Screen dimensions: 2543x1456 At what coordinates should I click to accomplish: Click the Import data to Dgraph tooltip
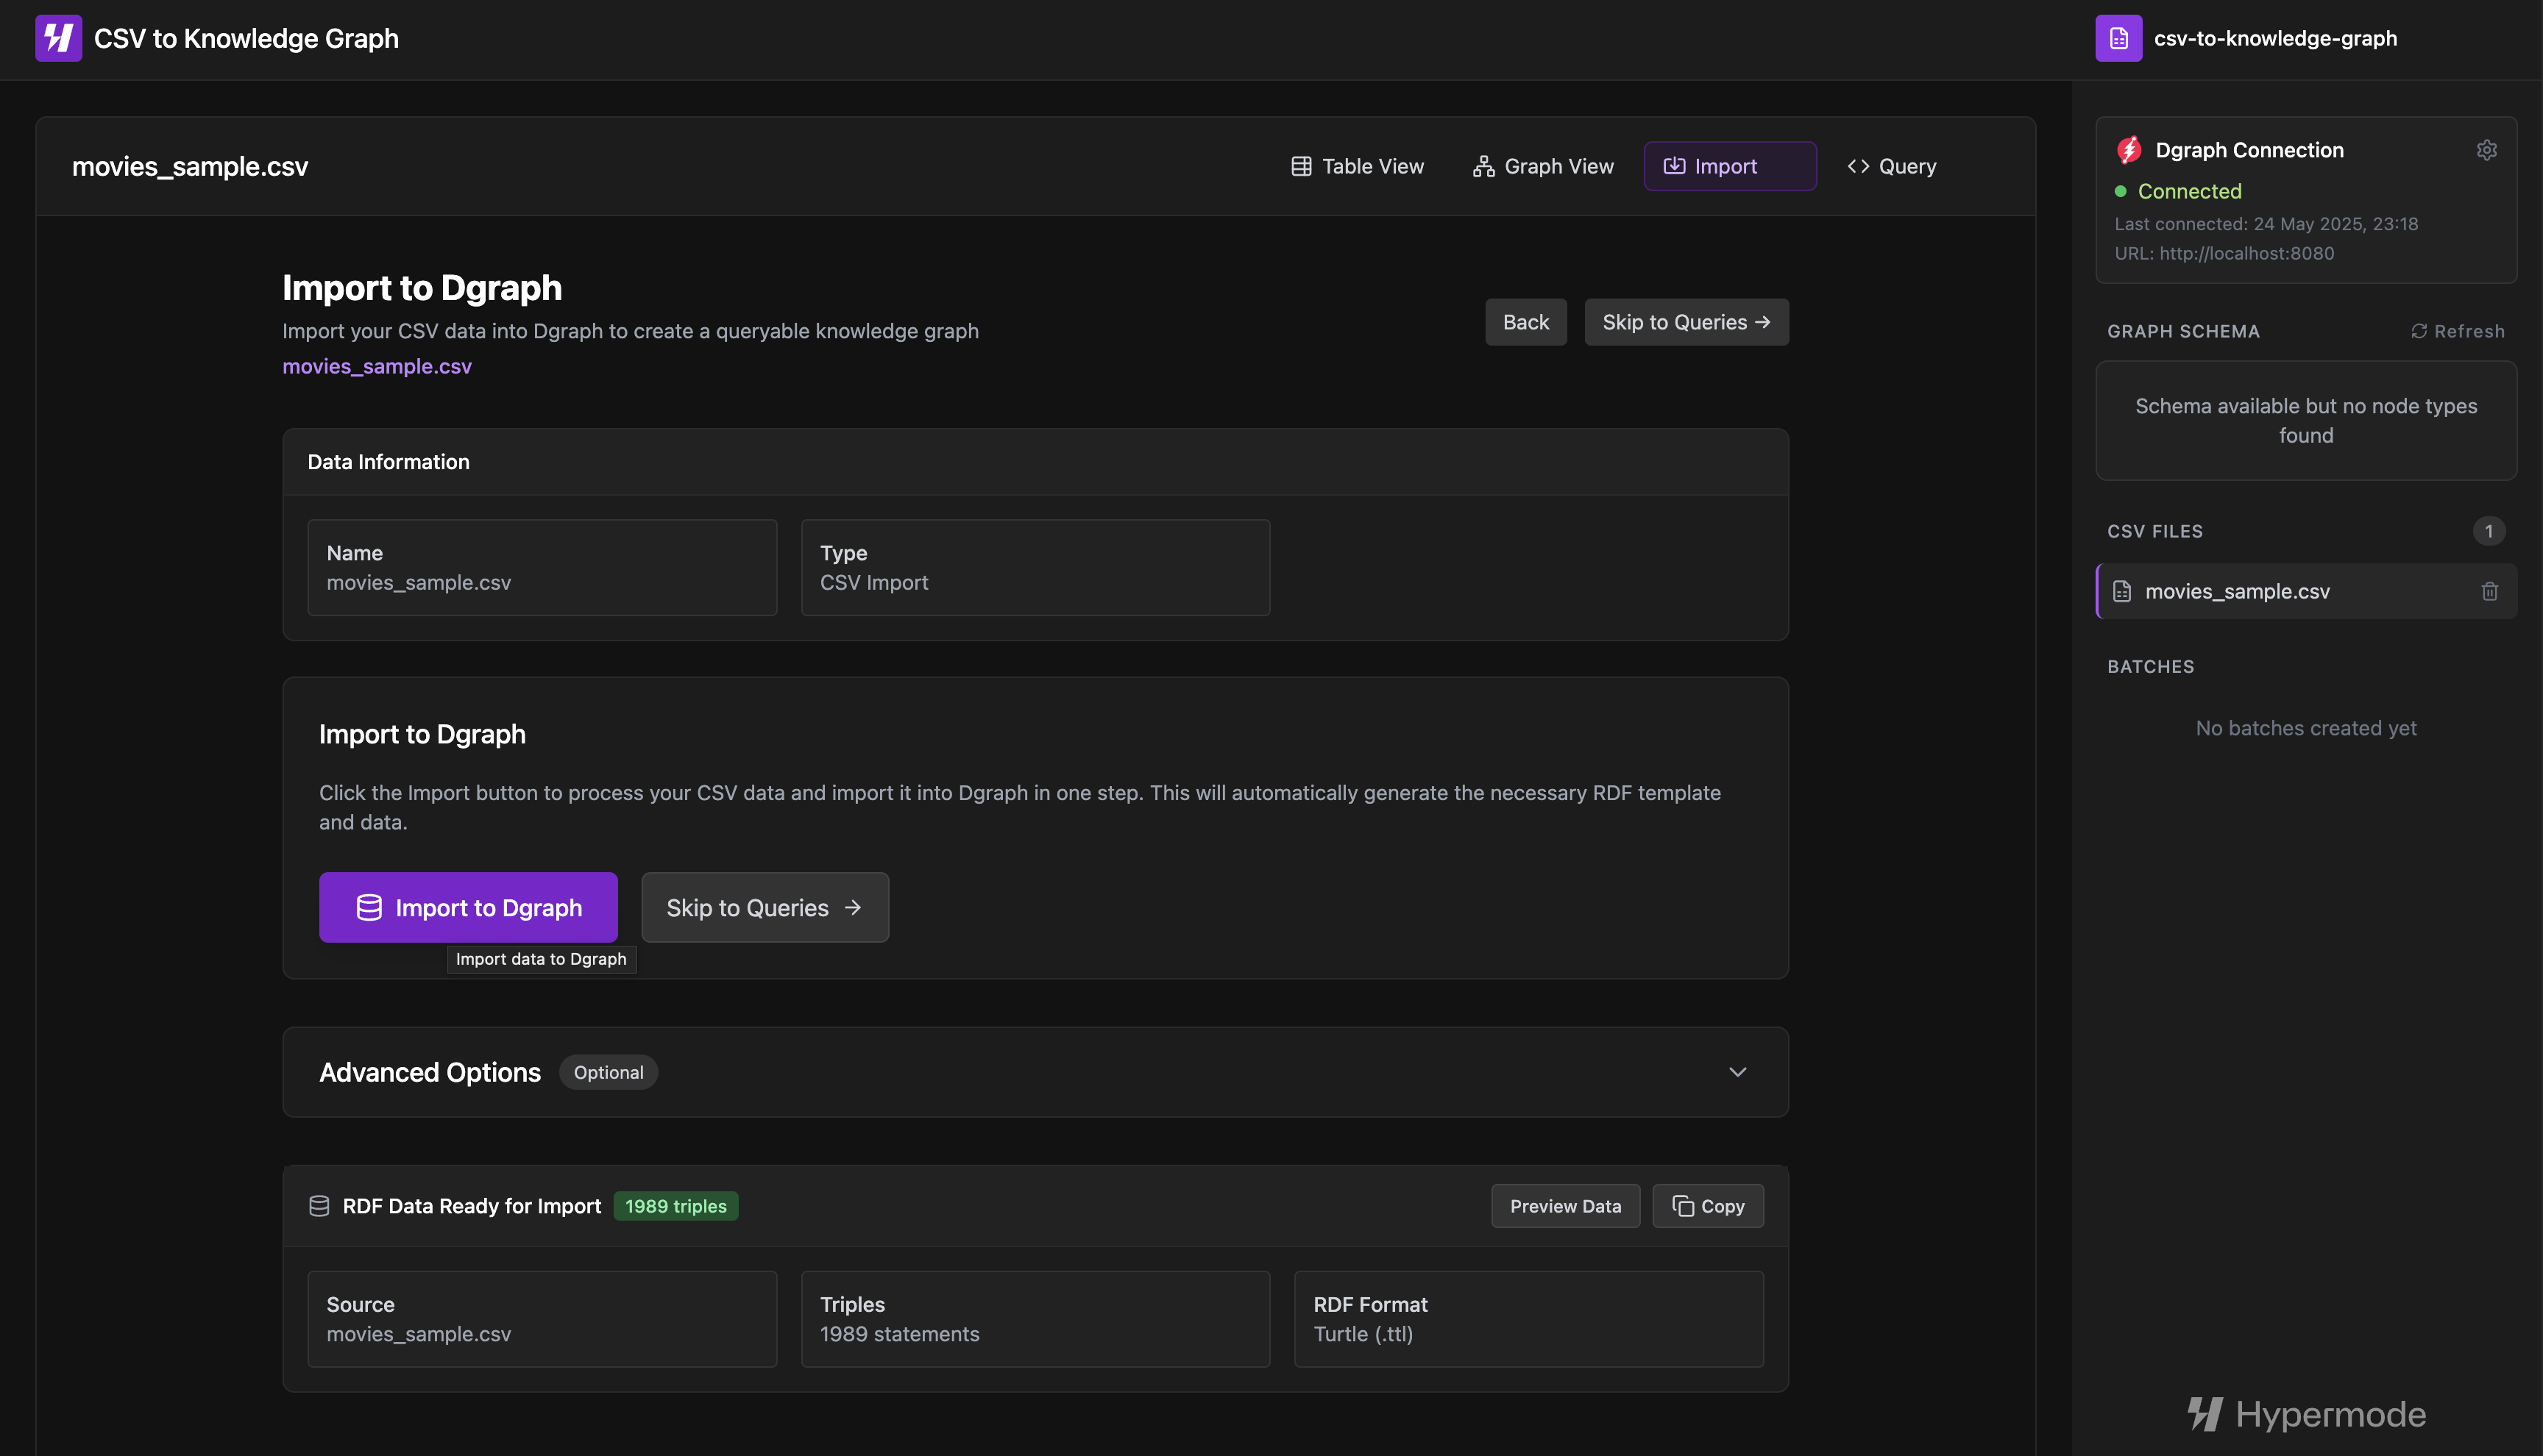pyautogui.click(x=542, y=959)
